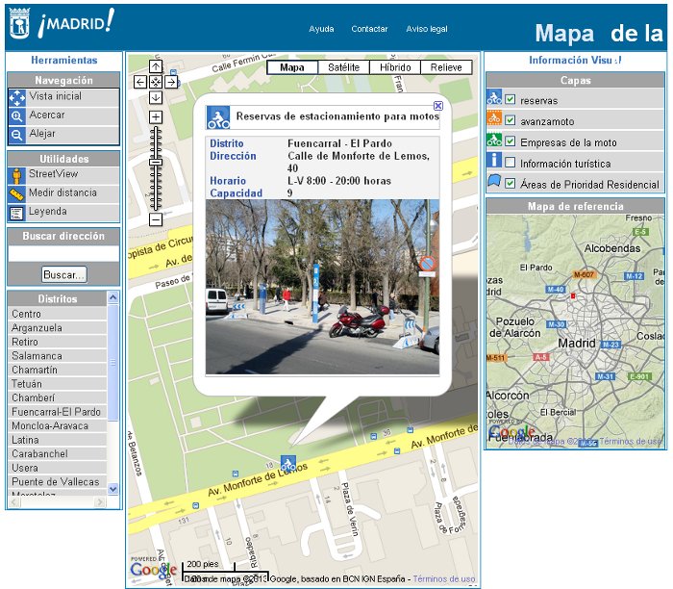Click the map zoom slider handle
Image resolution: width=673 pixels, height=589 pixels.
click(156, 162)
